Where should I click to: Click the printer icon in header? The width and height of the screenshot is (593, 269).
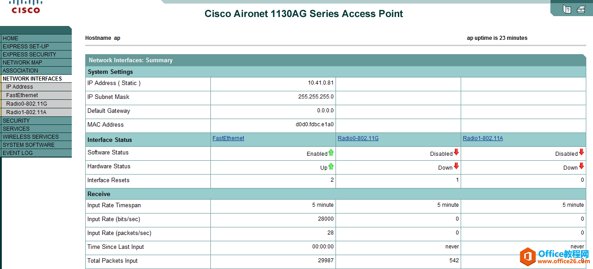pos(581,9)
